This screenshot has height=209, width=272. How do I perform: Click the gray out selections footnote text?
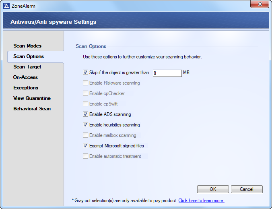[125, 201]
